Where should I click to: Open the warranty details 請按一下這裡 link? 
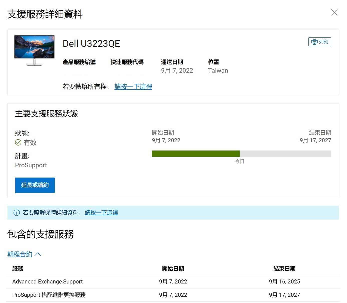(x=101, y=213)
